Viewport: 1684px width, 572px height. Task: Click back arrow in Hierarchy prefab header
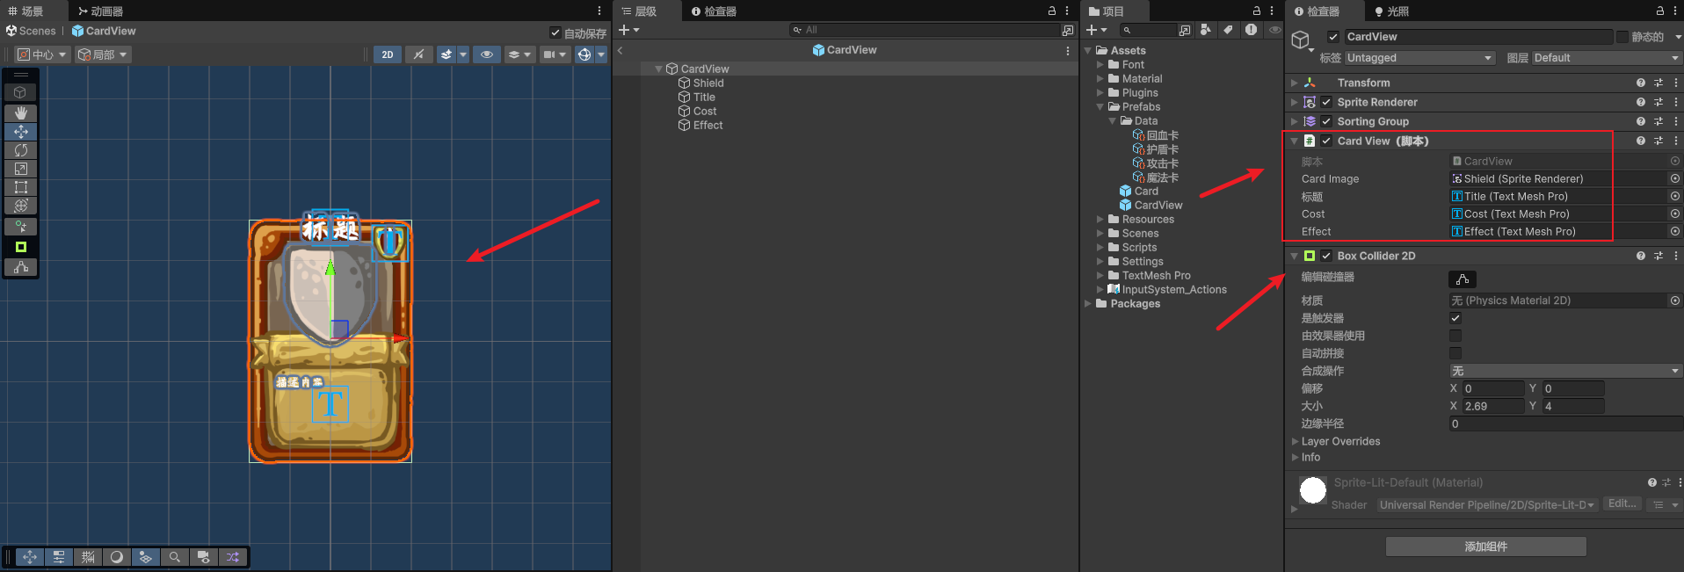coord(620,50)
